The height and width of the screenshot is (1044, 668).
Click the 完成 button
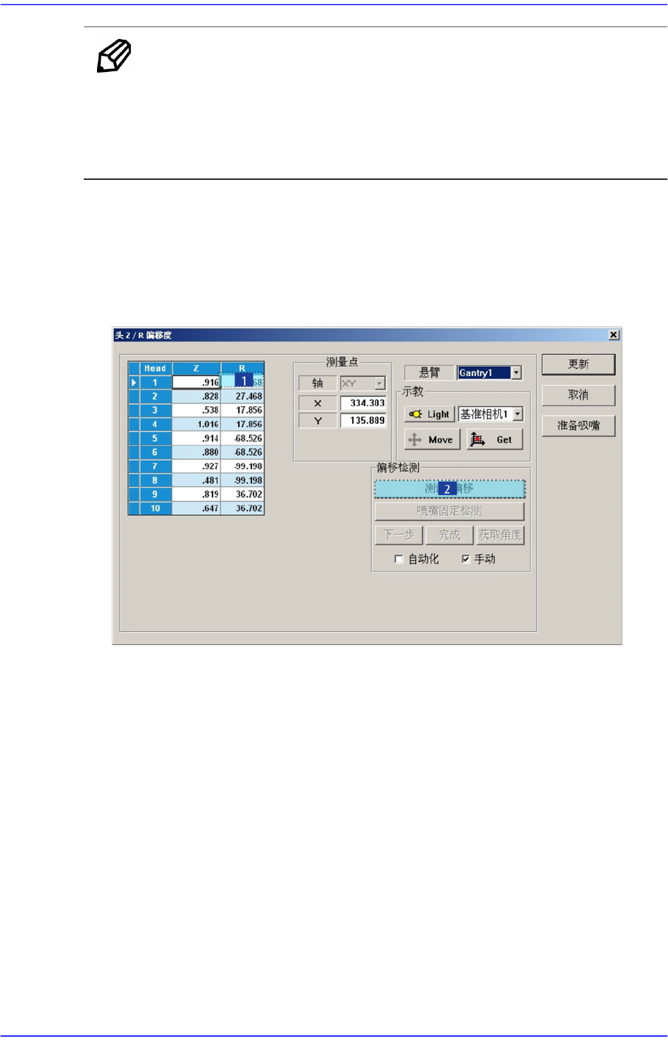tap(450, 536)
